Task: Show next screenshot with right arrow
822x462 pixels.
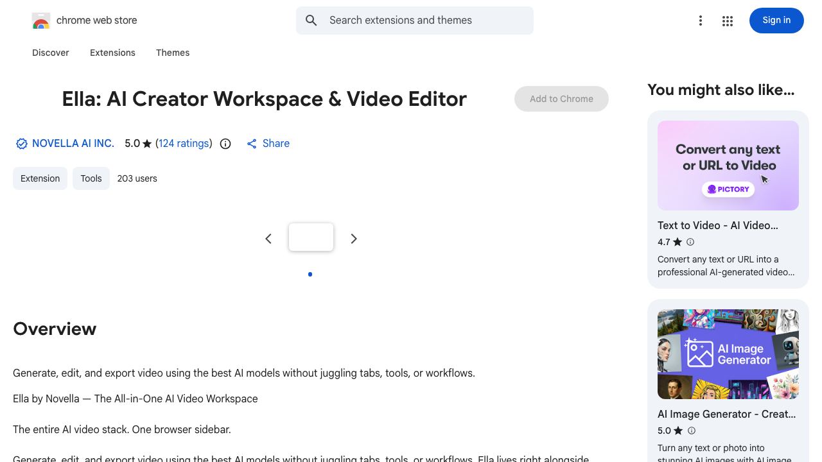Action: coord(354,239)
